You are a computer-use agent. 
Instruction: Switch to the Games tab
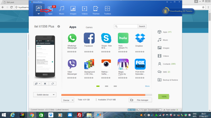tap(89, 27)
